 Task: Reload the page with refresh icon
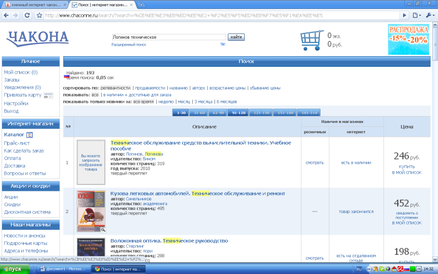pos(27,15)
